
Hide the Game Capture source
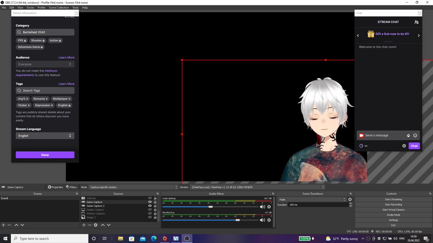point(150,202)
